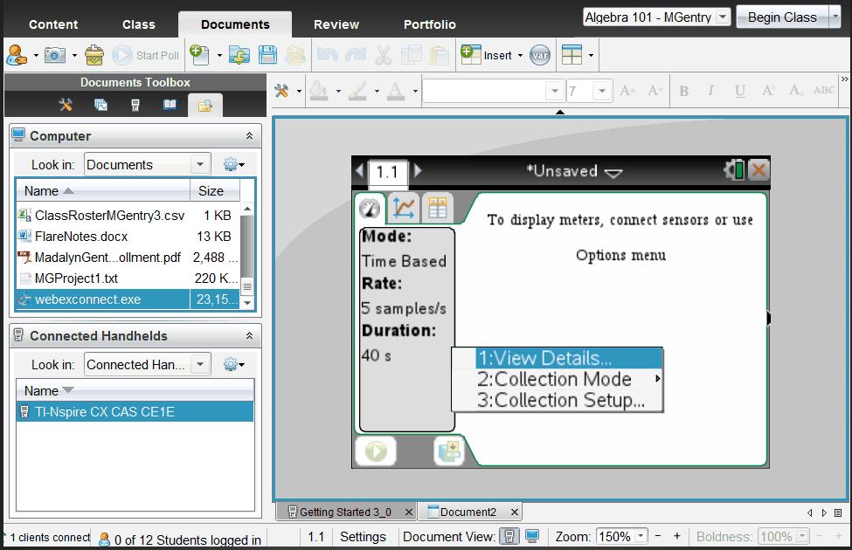Open the fill color swatch tool
The width and height of the screenshot is (852, 550).
[x=318, y=91]
